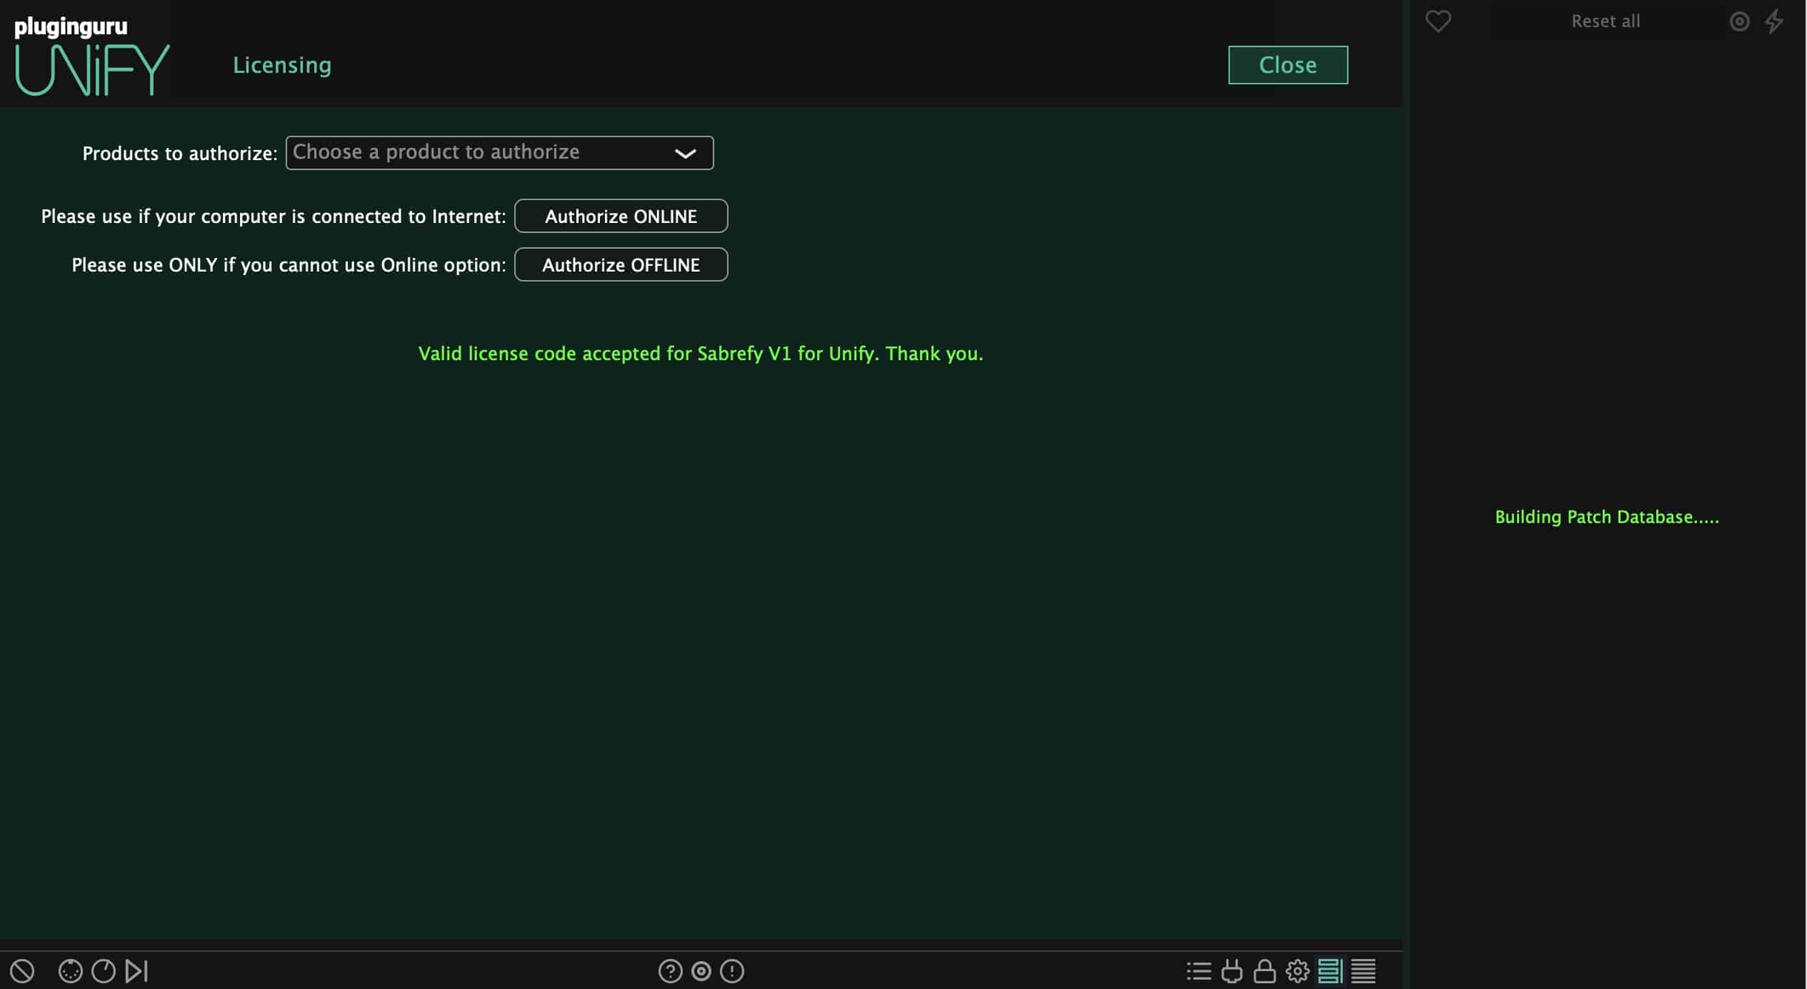Click Authorize OFFLINE button
This screenshot has height=989, width=1807.
coord(621,264)
